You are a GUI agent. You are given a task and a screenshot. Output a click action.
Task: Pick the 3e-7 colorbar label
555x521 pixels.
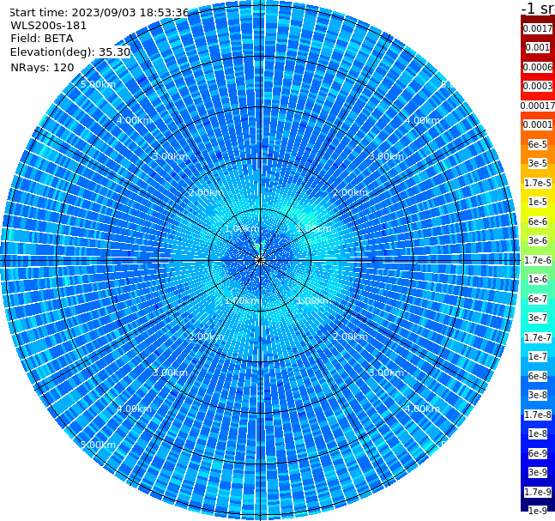tap(538, 318)
